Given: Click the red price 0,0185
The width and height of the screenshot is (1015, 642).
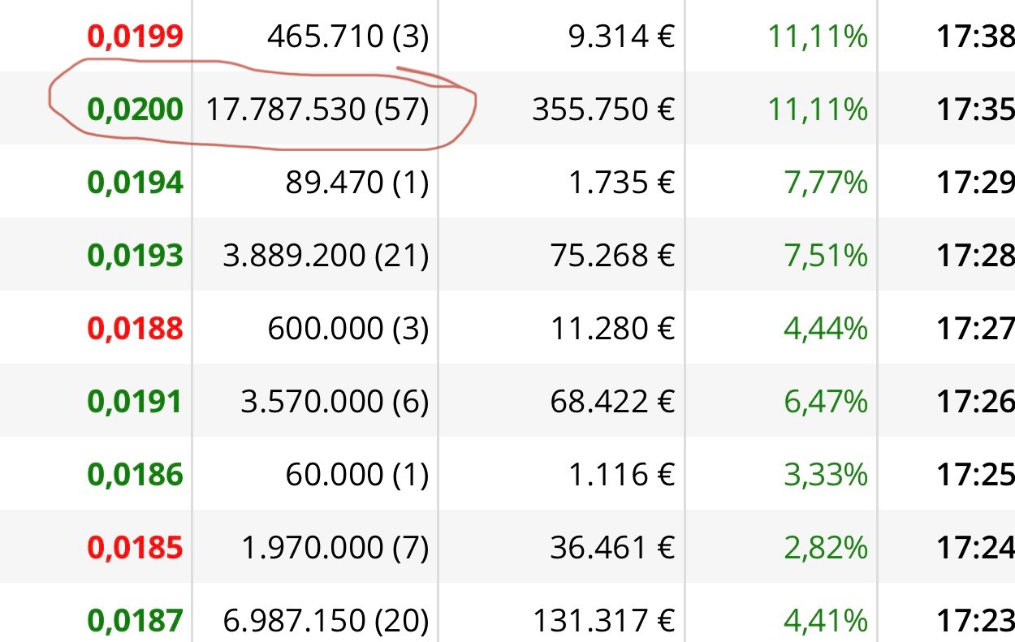Looking at the screenshot, I should click(135, 548).
